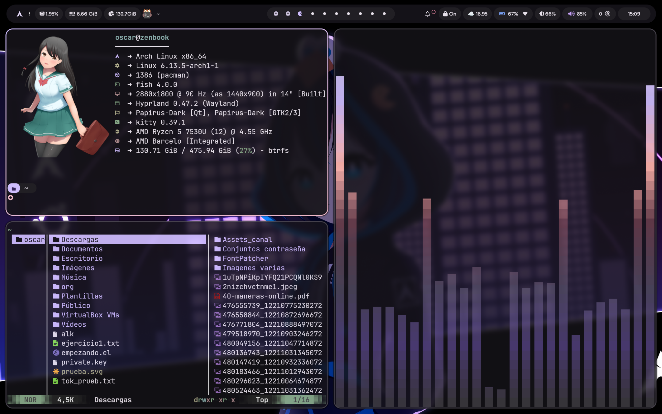The image size is (662, 414).
Task: Click the Top scroll indicator
Action: 262,400
